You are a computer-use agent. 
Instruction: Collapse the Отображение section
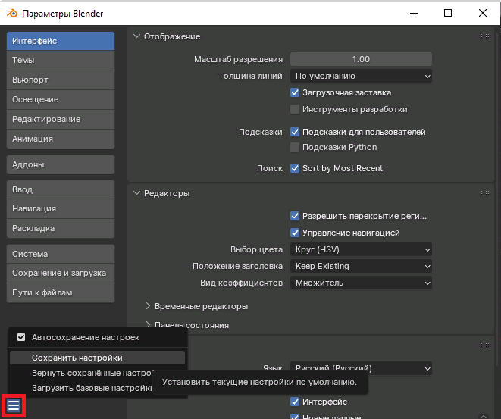tap(136, 36)
